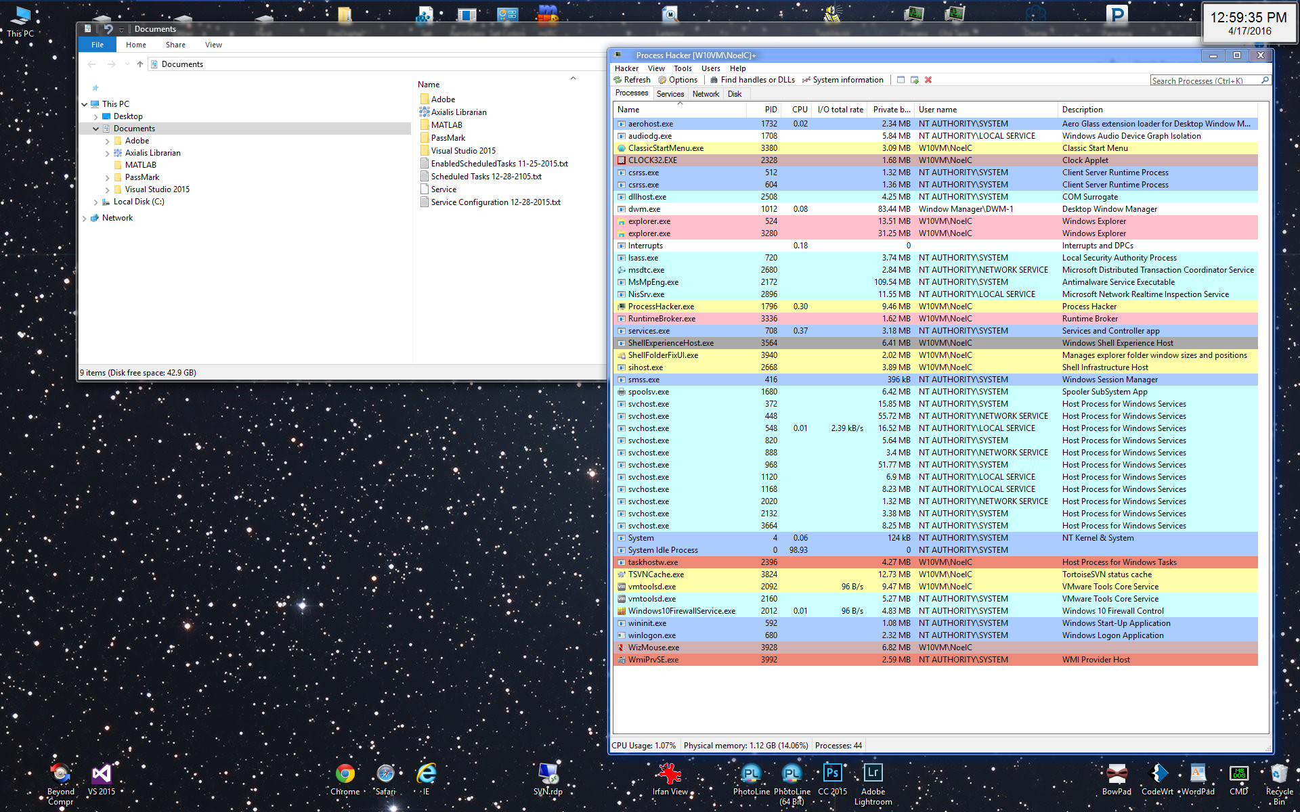Image resolution: width=1300 pixels, height=812 pixels.
Task: Select the This PC desktop icon
Action: click(20, 21)
